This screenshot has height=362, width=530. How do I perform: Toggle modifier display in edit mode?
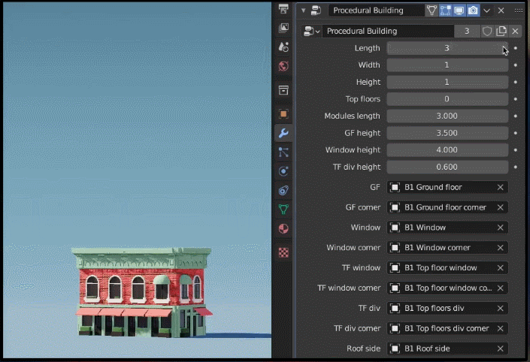[445, 11]
